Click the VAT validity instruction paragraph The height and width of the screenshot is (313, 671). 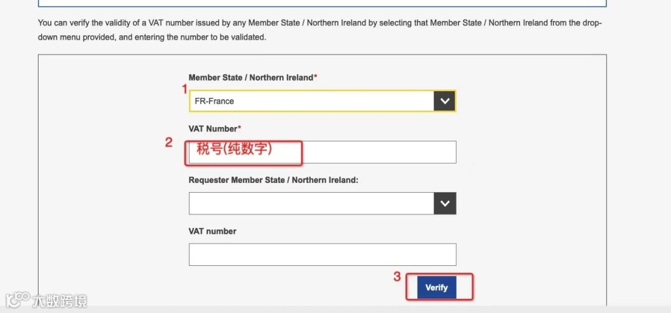pos(320,30)
